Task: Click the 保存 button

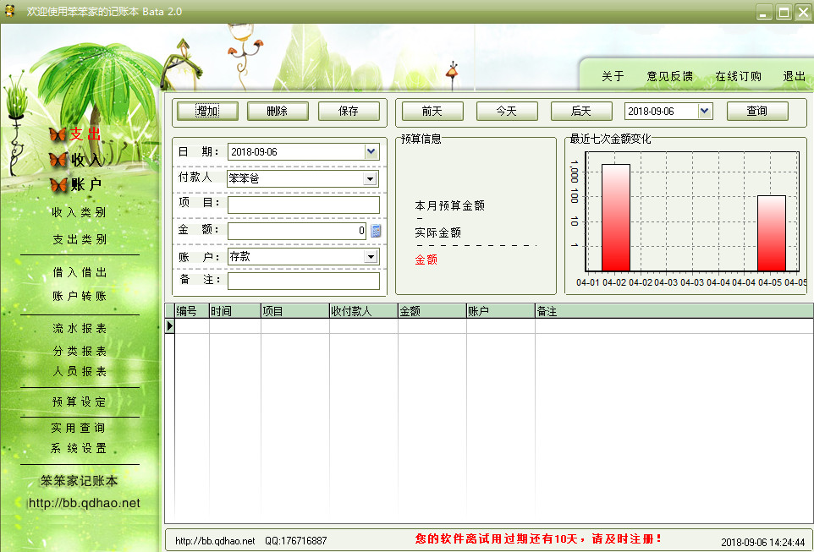Action: click(x=349, y=112)
